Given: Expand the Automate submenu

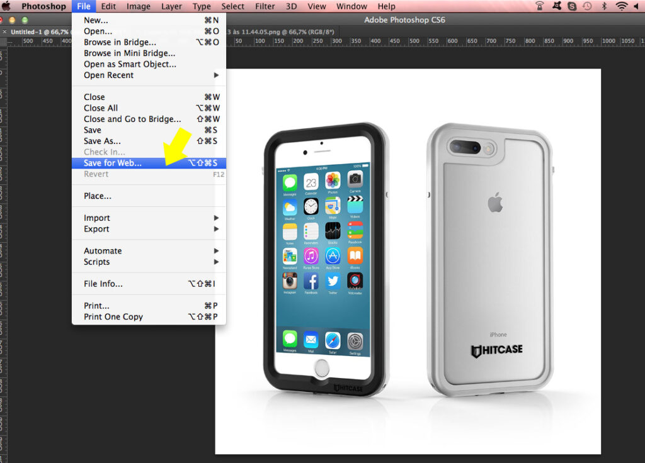Looking at the screenshot, I should click(149, 250).
